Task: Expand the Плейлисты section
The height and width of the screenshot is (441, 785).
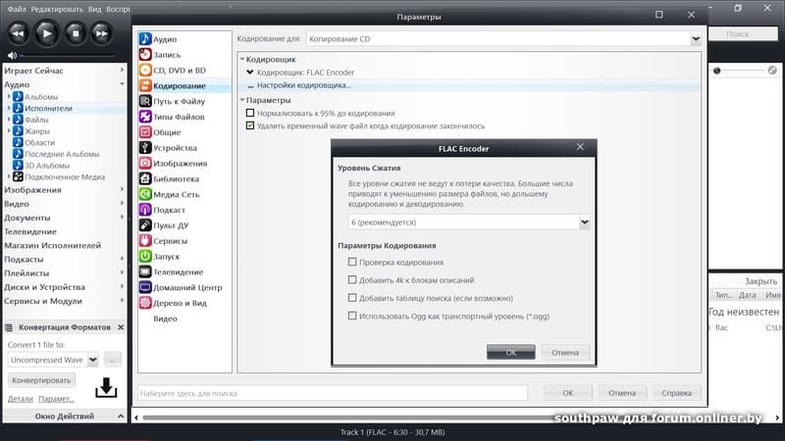Action: click(x=122, y=272)
